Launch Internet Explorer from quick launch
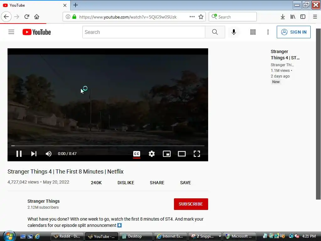The height and width of the screenshot is (241, 321). coord(37,237)
